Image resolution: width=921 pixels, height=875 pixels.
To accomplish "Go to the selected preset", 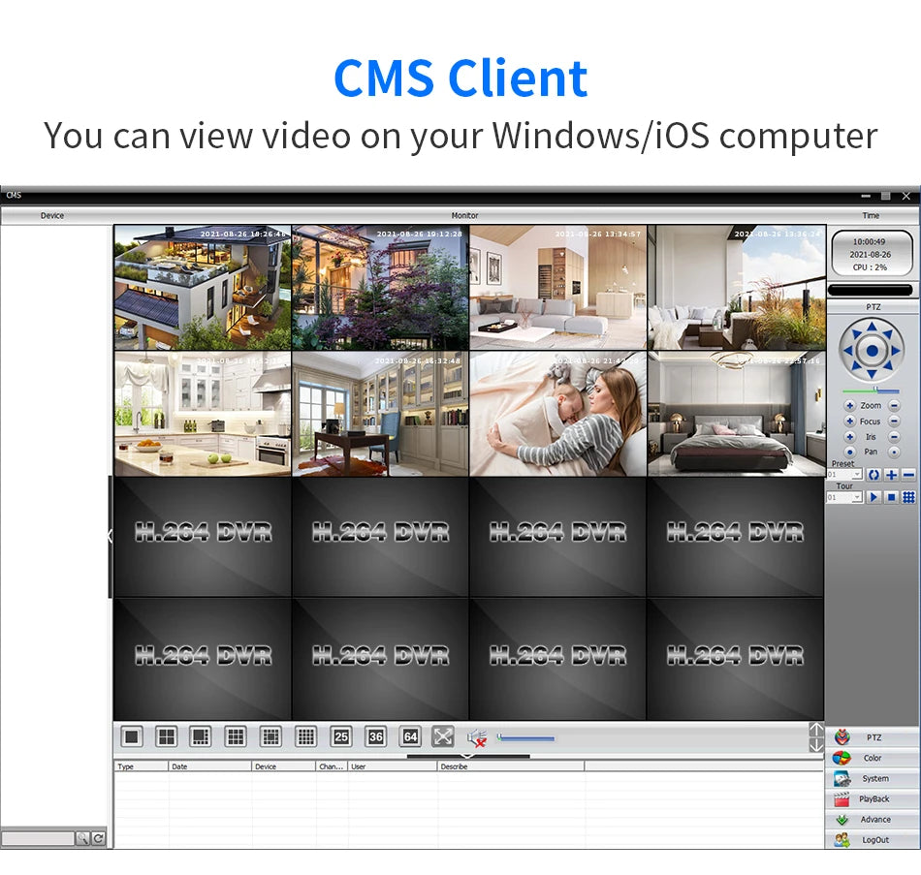I will (x=873, y=475).
